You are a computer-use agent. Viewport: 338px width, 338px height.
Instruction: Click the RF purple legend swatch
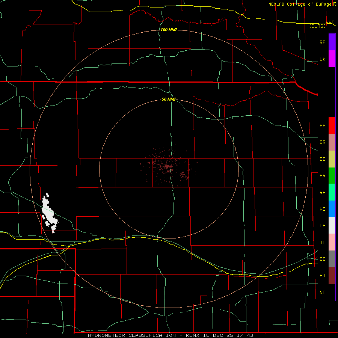332,42
